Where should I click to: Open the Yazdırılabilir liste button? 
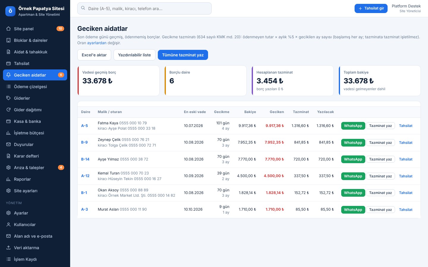point(134,55)
